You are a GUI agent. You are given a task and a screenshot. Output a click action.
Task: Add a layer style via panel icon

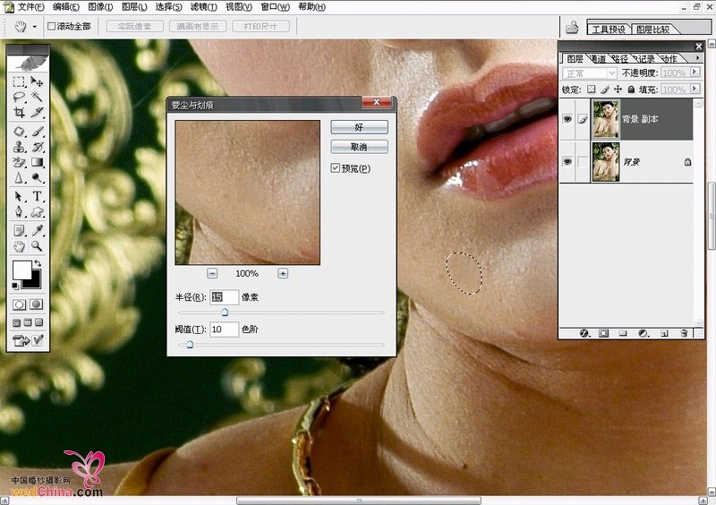click(x=584, y=333)
